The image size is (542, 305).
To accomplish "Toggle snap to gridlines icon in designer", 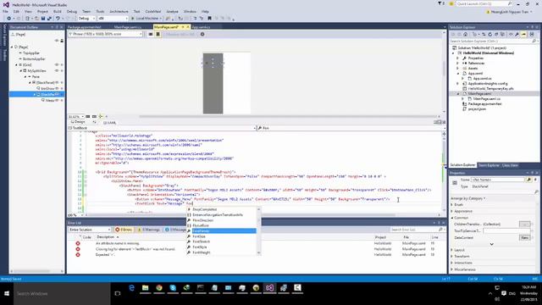I will coord(94,117).
